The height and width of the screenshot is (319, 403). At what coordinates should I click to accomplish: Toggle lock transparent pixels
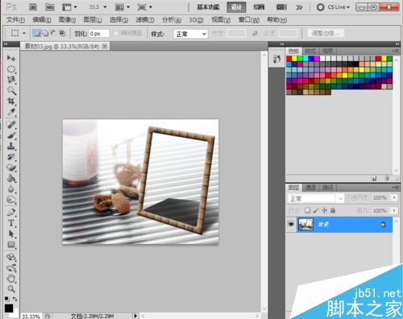pos(307,210)
